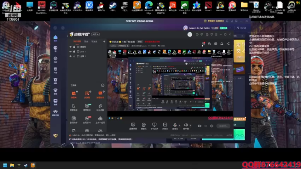Hide the 文本 1 layer with eye icon
The width and height of the screenshot is (301, 169).
(x=70, y=51)
